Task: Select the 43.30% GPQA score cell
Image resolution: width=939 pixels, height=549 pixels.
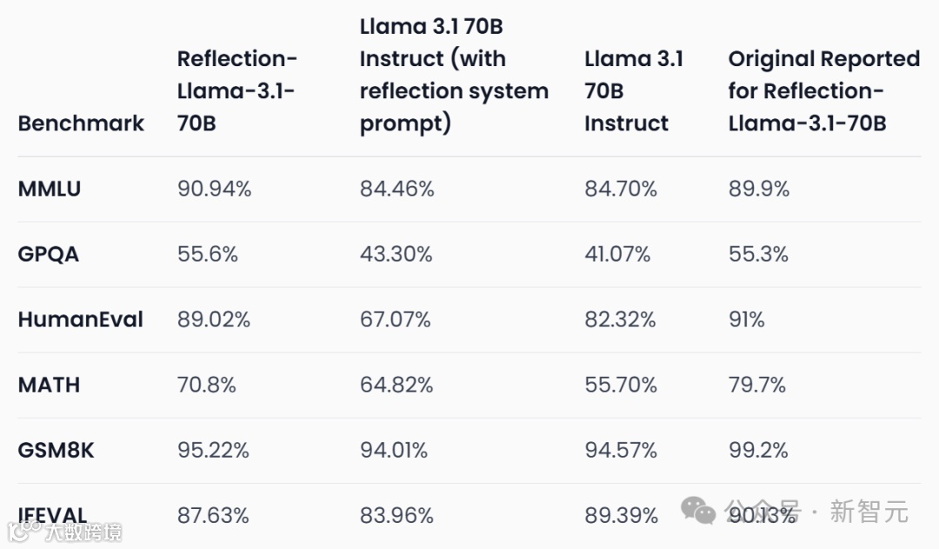Action: [396, 254]
